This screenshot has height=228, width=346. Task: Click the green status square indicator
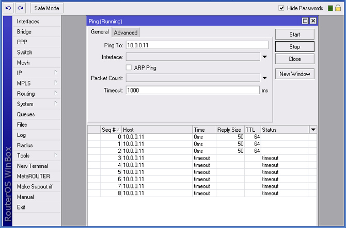pos(330,8)
